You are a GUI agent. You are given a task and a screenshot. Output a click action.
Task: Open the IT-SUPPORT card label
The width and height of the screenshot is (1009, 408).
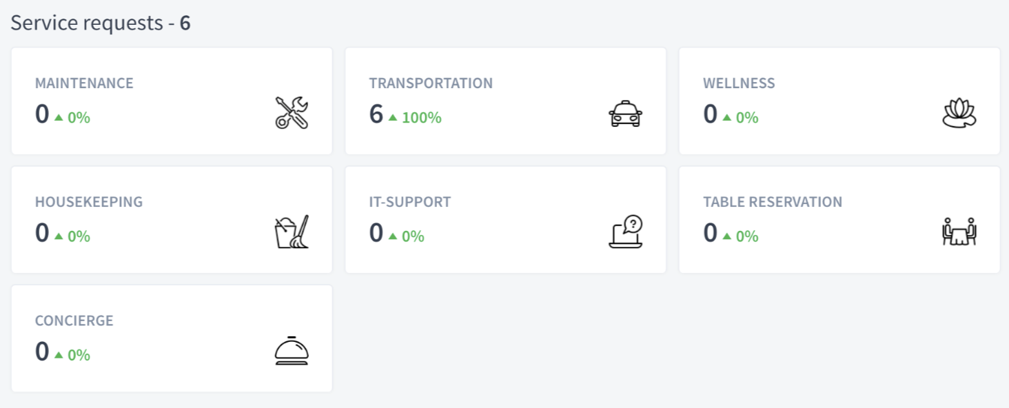tap(410, 202)
